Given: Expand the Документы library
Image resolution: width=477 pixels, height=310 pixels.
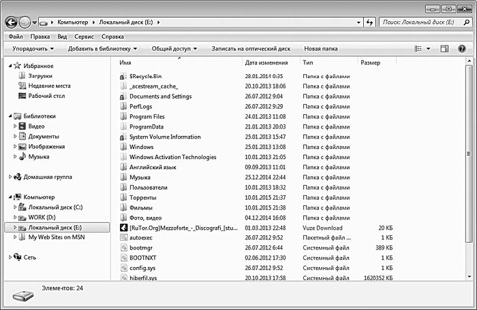Looking at the screenshot, I should 15,137.
